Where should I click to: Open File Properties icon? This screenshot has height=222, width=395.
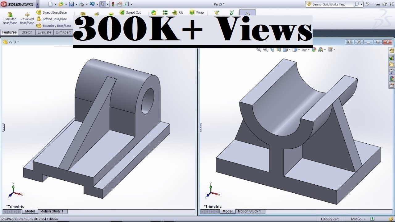119,4
